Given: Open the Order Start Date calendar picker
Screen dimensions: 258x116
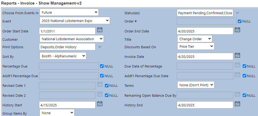Looking at the screenshot, I should tap(100, 30).
